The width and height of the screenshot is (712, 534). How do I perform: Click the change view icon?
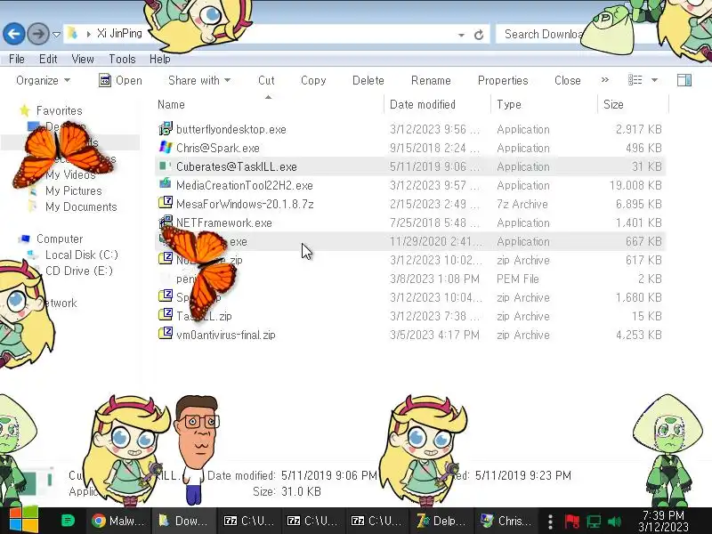(635, 80)
